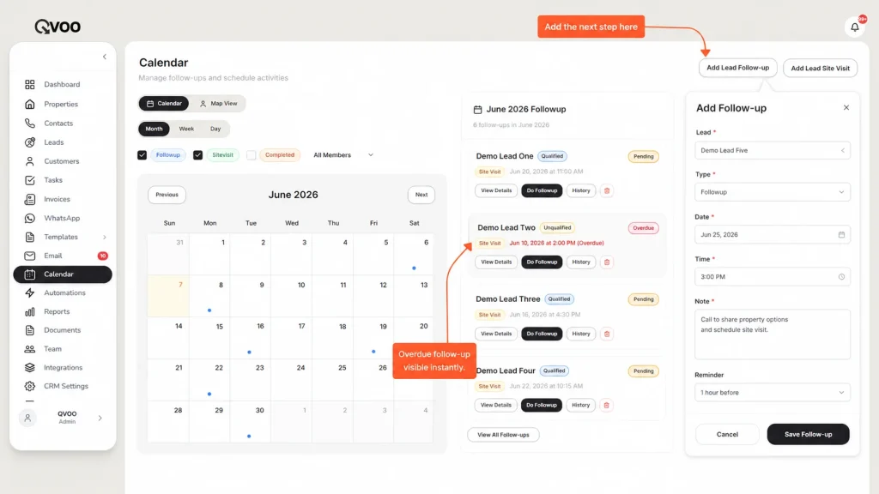Expand the Templates submenu arrow
Screen dimensions: 879x494
pyautogui.click(x=104, y=237)
